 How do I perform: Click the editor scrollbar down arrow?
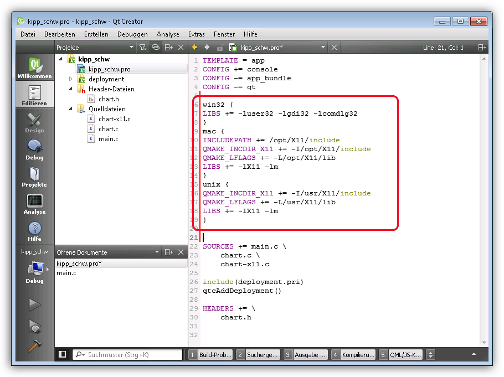click(x=485, y=343)
